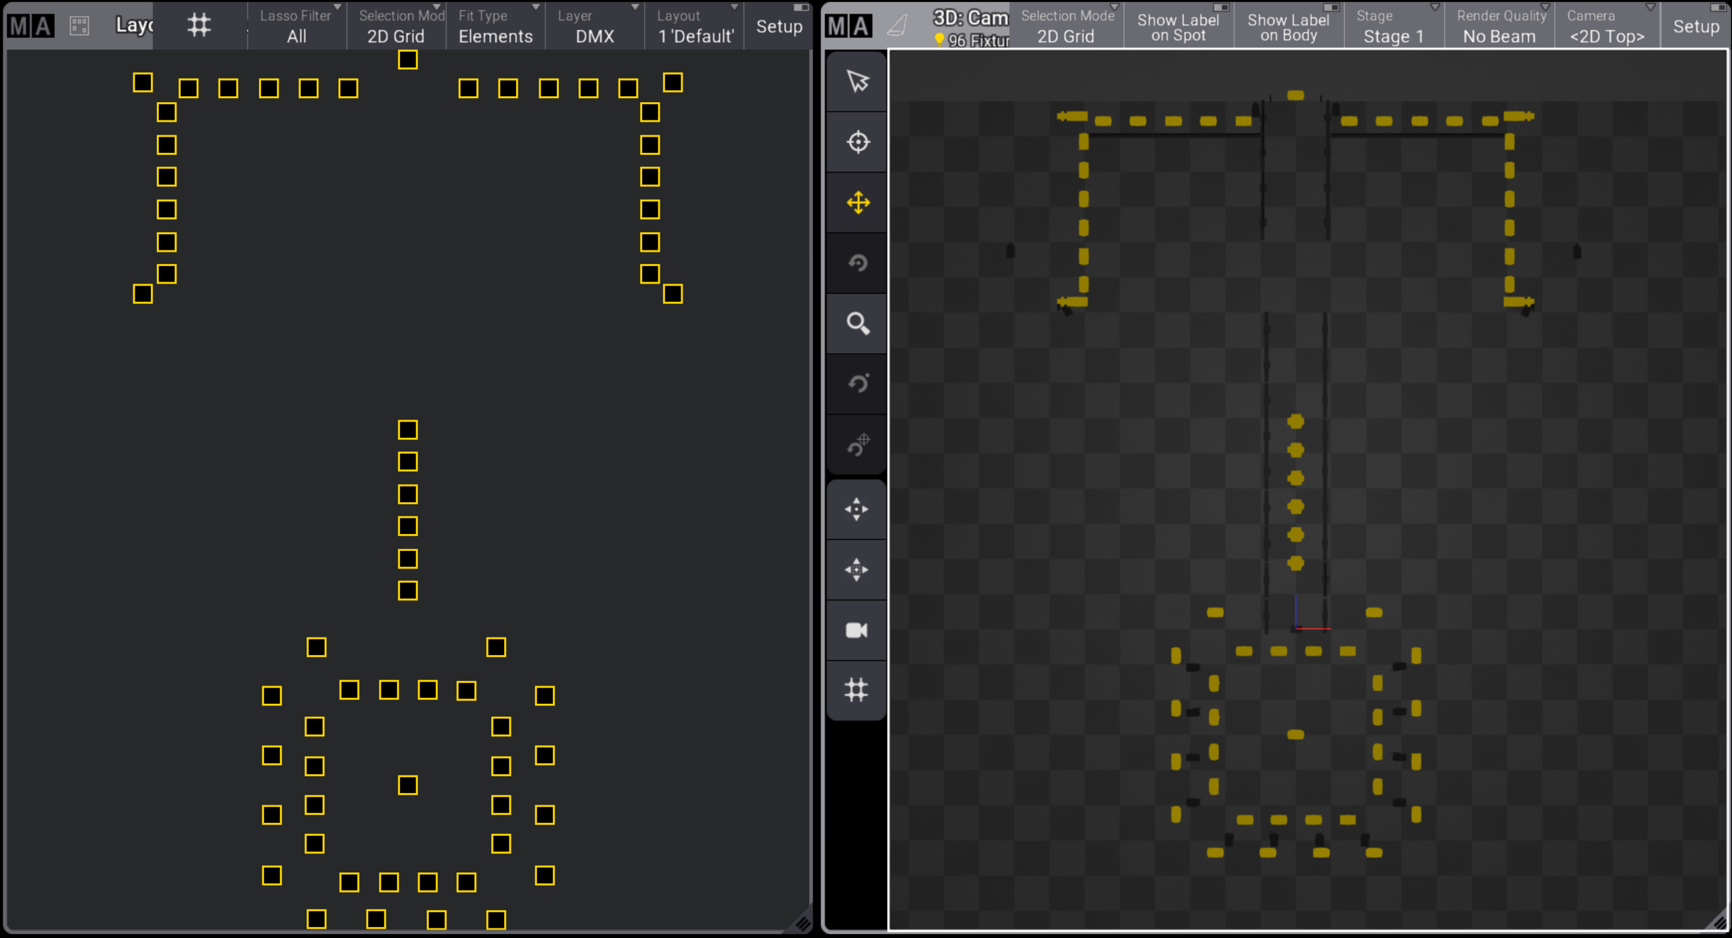Click the resize corner of Layout window

tap(802, 924)
